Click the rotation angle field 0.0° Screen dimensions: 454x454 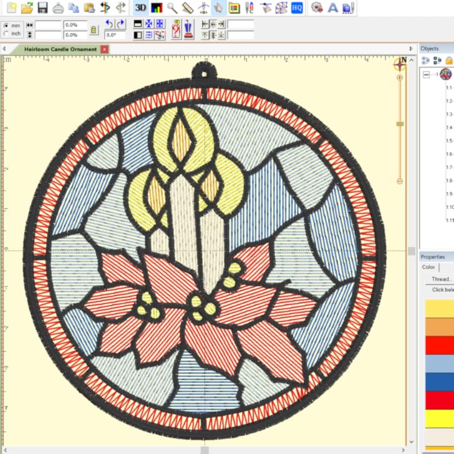(115, 35)
